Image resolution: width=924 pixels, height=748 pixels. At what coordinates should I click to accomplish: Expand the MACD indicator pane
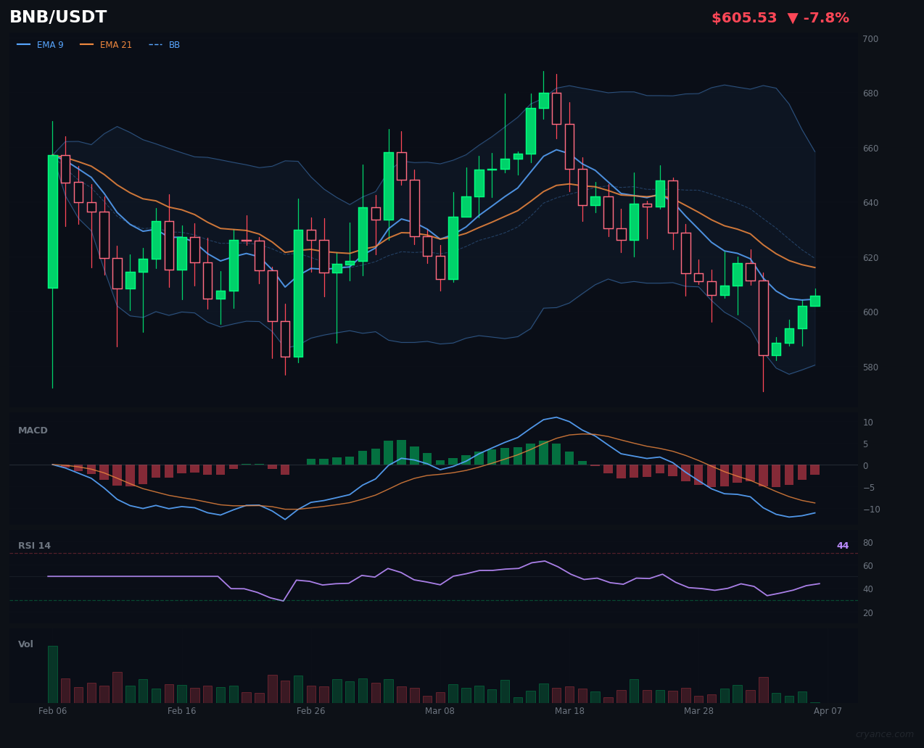pyautogui.click(x=33, y=430)
